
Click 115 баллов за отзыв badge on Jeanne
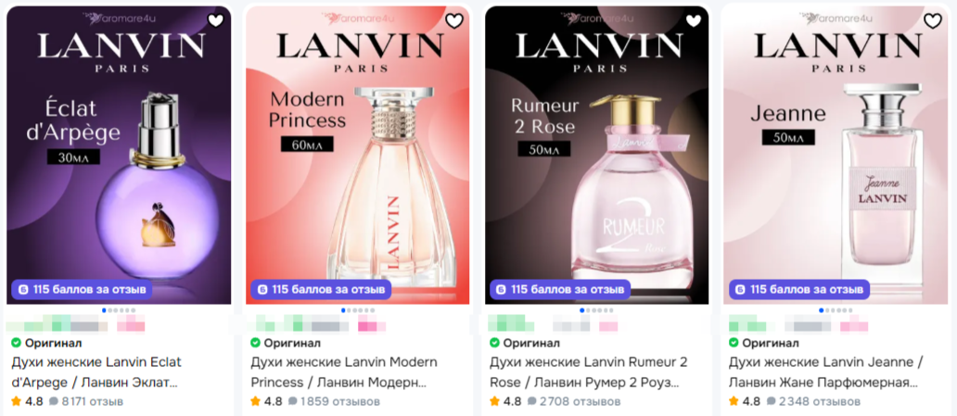click(799, 289)
